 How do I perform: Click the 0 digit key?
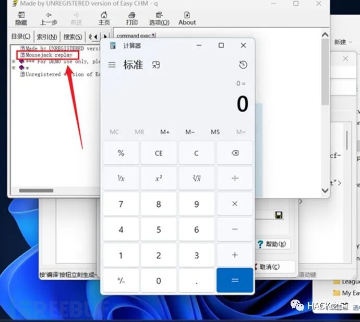(x=159, y=280)
